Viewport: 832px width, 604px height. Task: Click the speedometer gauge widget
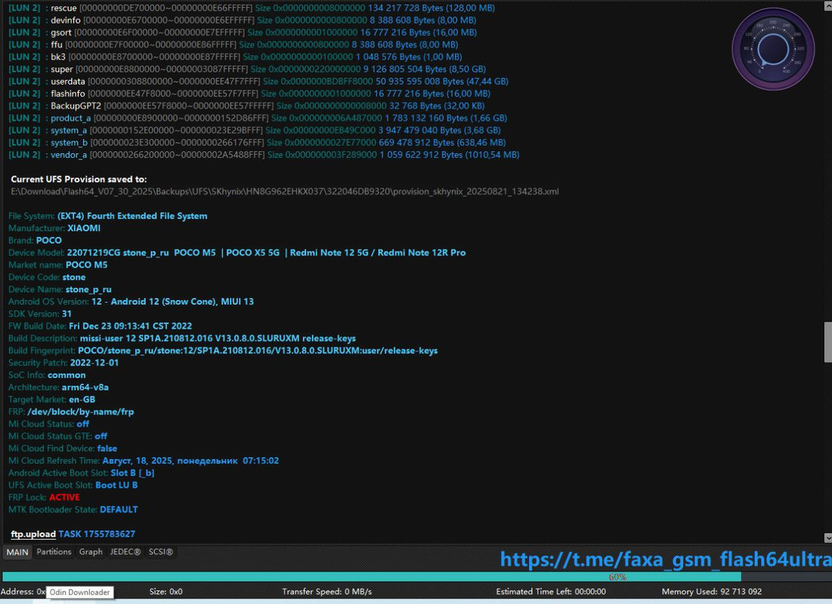(773, 49)
